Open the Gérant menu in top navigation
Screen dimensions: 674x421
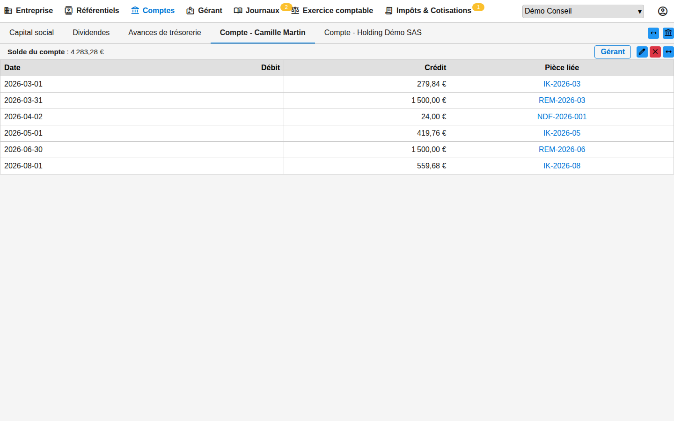click(x=204, y=10)
